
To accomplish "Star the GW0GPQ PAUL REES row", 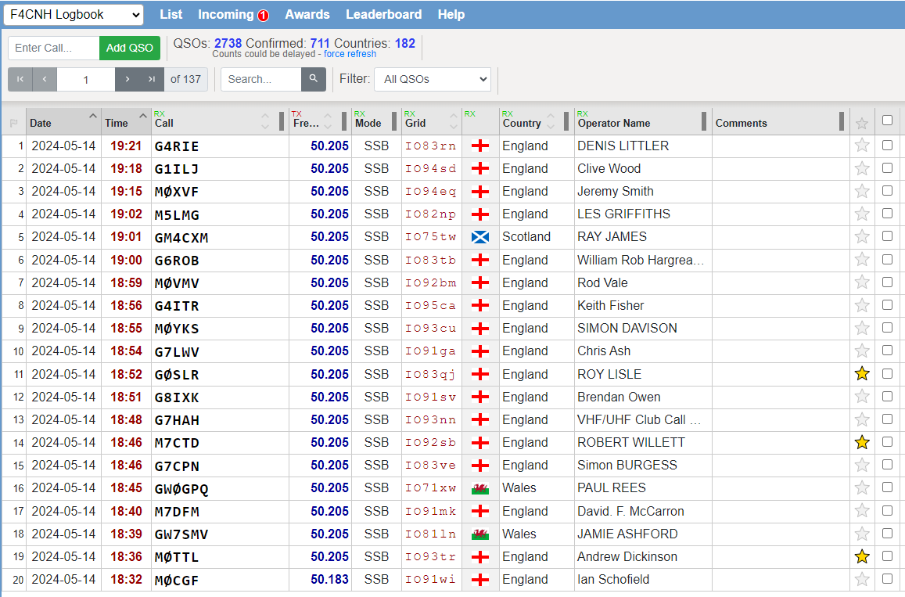I will [862, 488].
